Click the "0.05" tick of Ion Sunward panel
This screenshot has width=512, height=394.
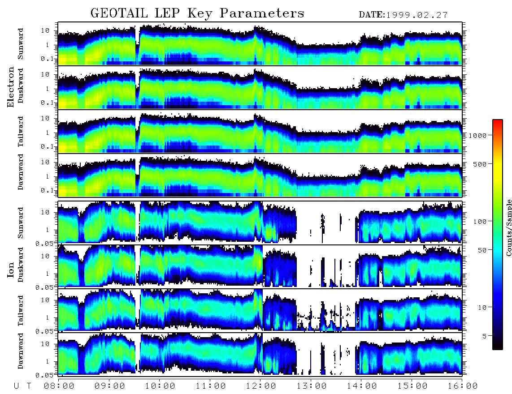(44, 244)
